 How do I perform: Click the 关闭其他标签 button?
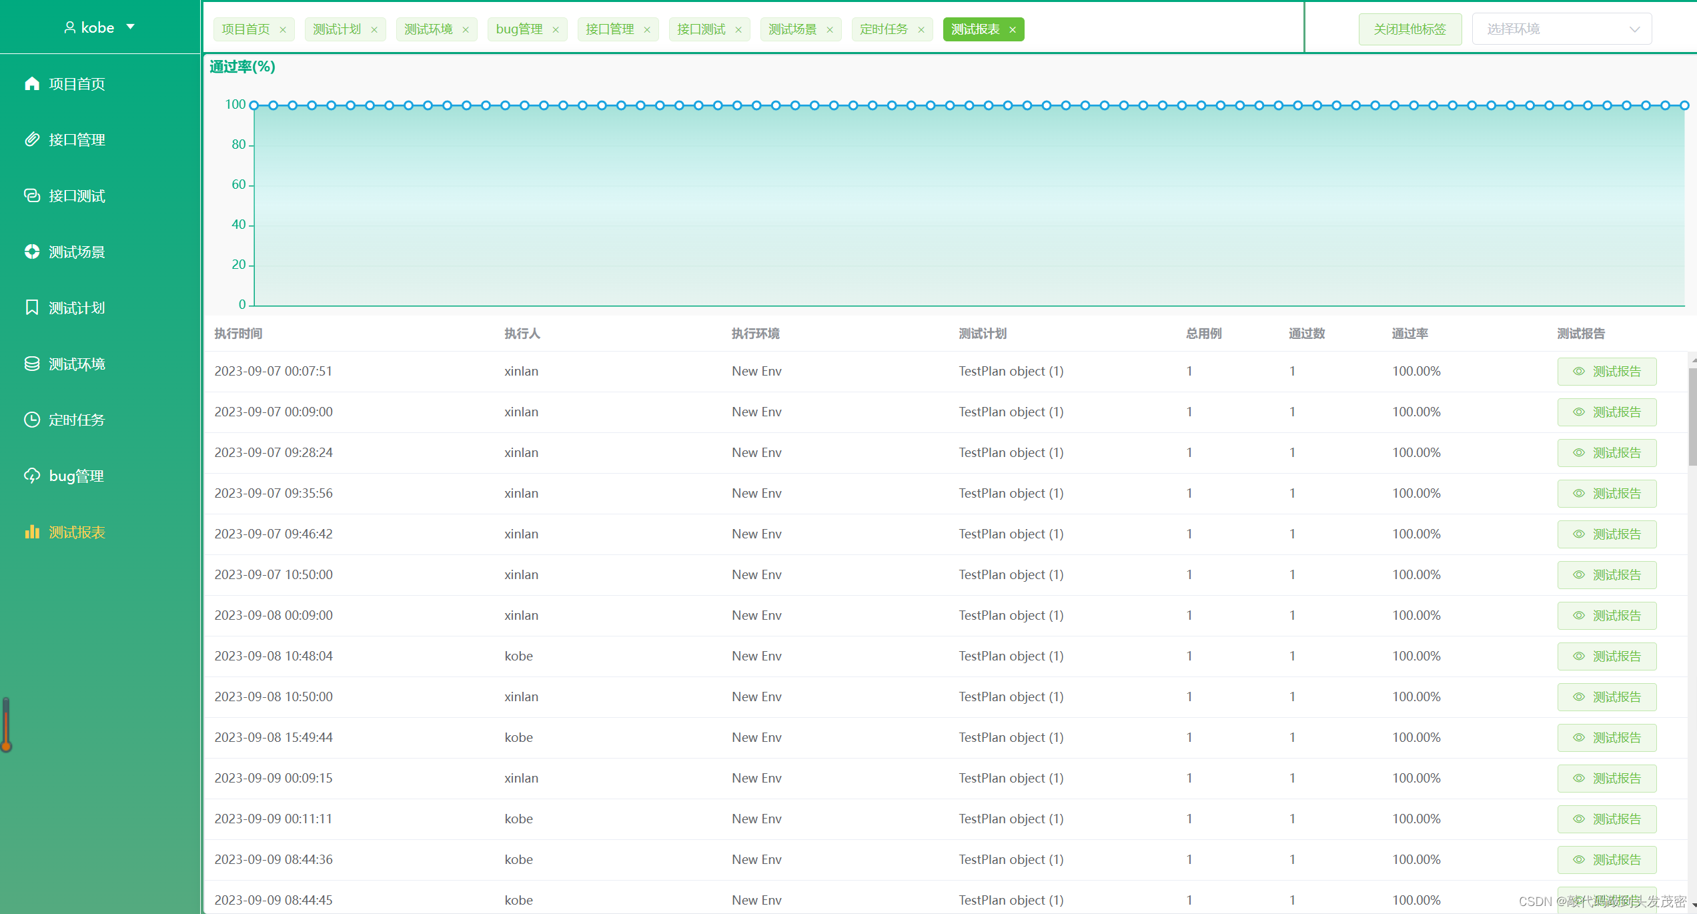tap(1409, 29)
